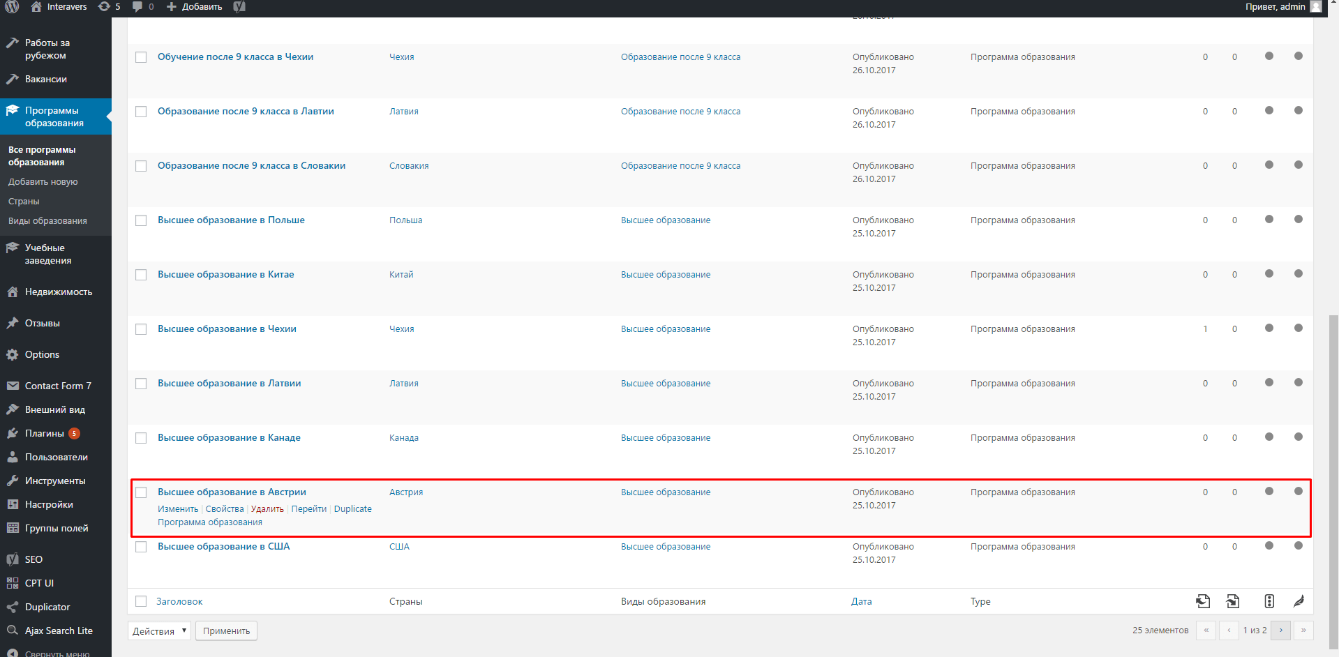This screenshot has width=1339, height=657.
Task: Click the Применить button
Action: [226, 630]
